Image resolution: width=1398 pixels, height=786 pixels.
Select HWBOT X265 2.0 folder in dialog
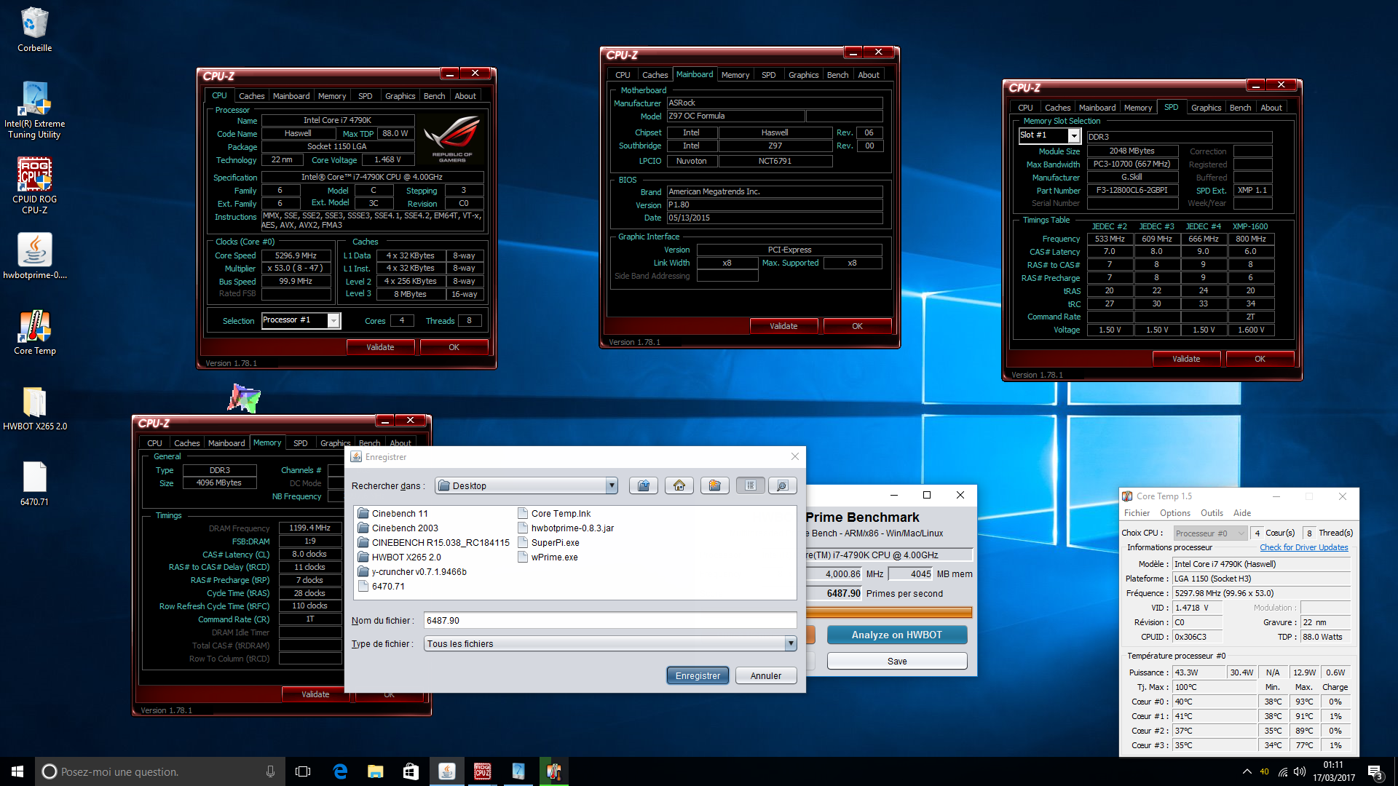point(400,557)
